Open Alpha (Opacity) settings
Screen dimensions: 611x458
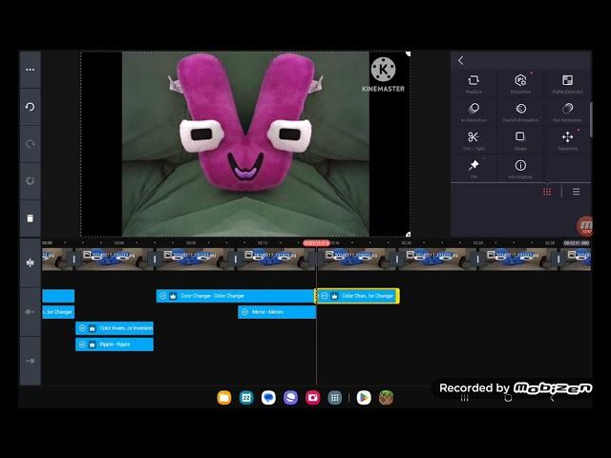point(567,84)
